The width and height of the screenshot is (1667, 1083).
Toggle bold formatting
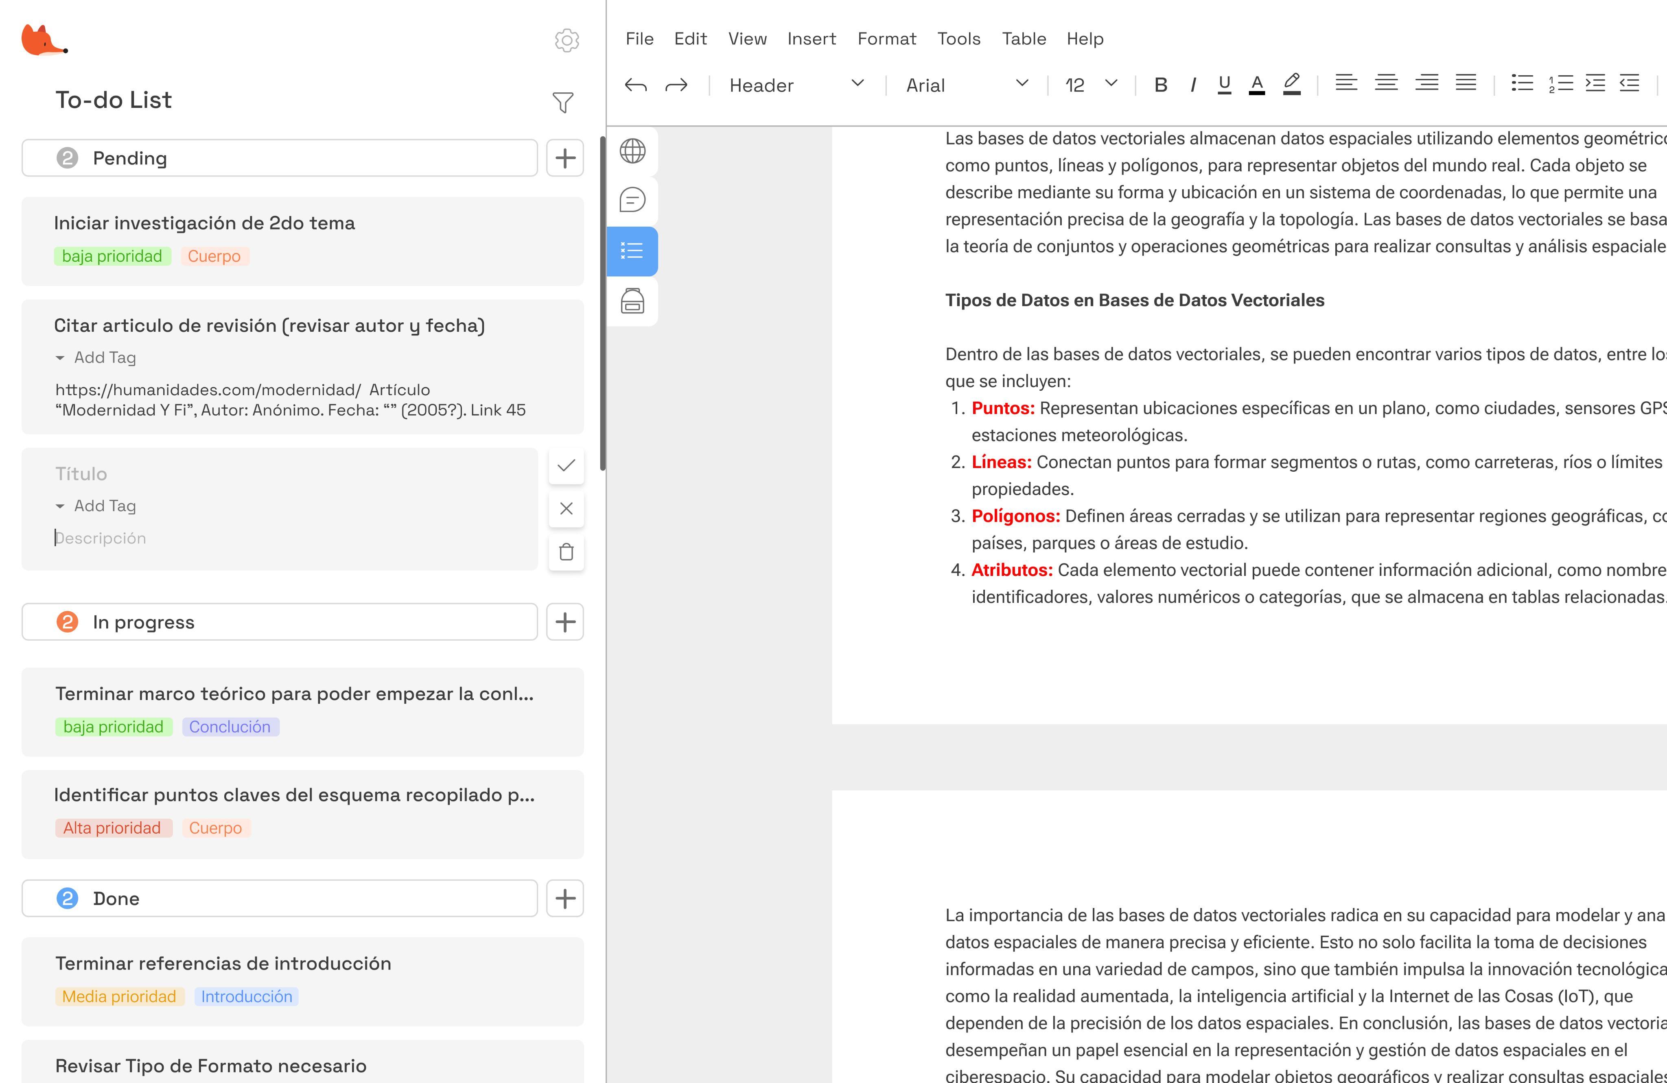(1160, 85)
